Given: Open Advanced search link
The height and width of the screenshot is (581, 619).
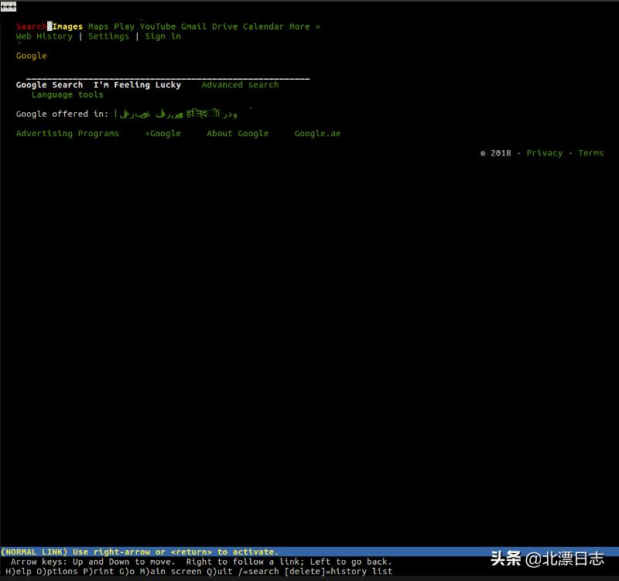Looking at the screenshot, I should (x=240, y=85).
